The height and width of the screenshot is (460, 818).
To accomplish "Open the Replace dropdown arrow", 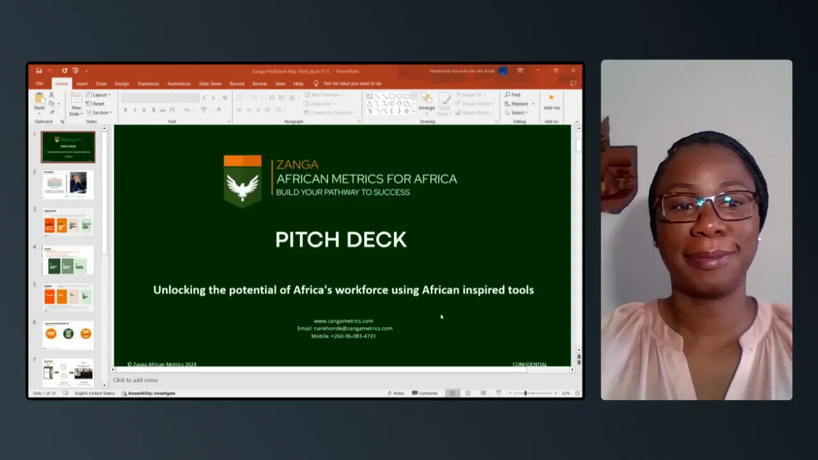I will pyautogui.click(x=534, y=103).
